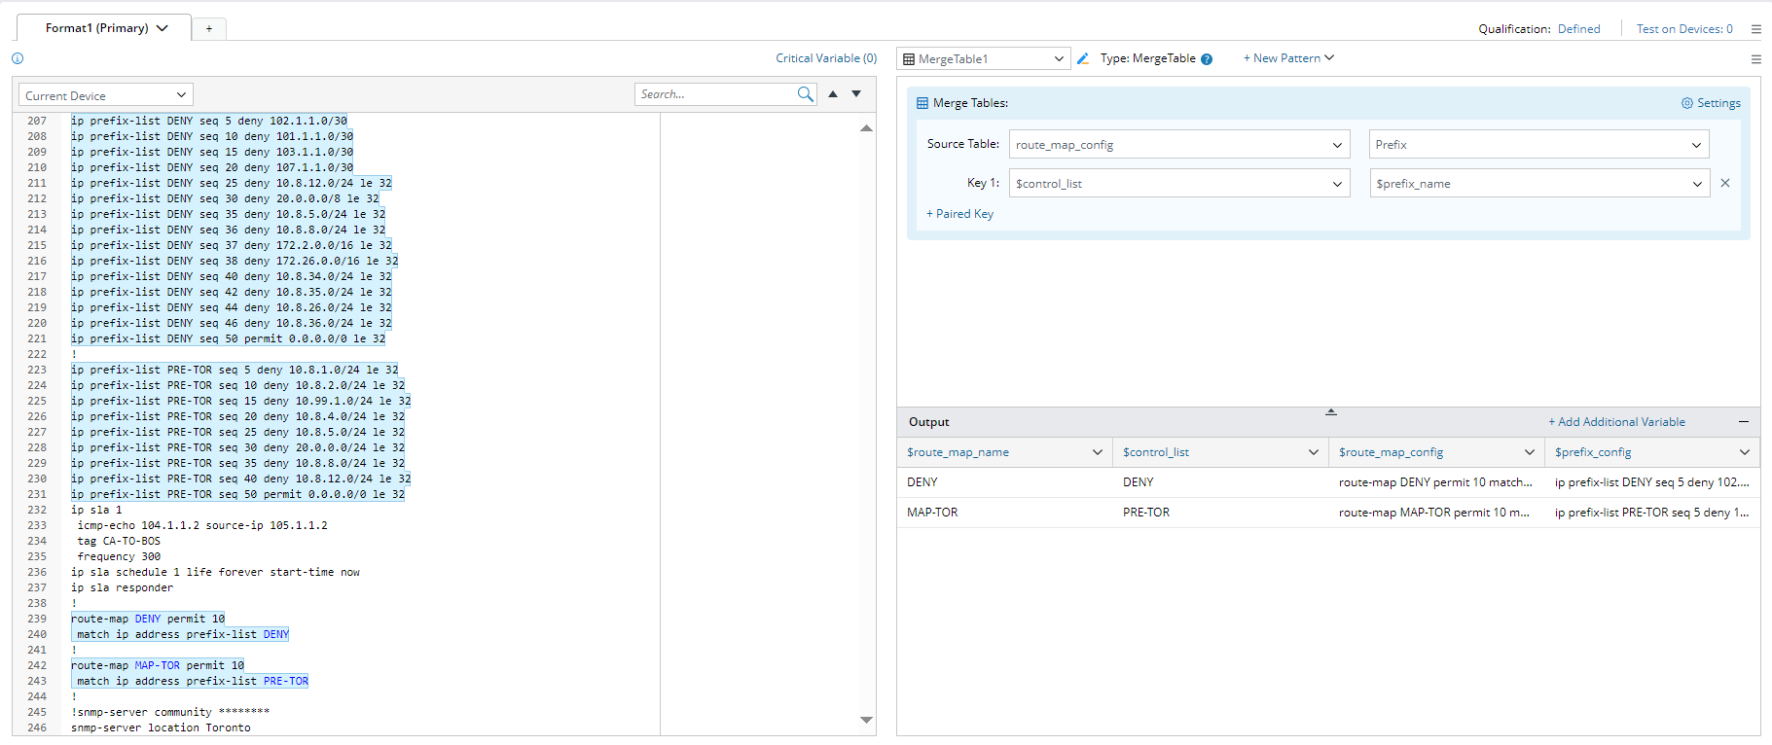Collapse the Output panel with minus icon
The image size is (1772, 745).
(x=1744, y=422)
